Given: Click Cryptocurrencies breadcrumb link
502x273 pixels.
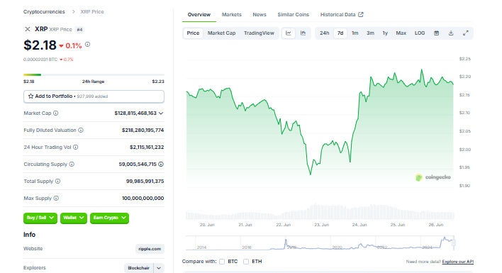Looking at the screenshot, I should click(x=44, y=12).
